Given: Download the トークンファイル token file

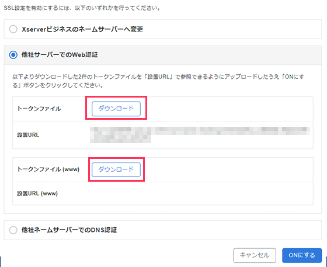Looking at the screenshot, I should (116, 109).
